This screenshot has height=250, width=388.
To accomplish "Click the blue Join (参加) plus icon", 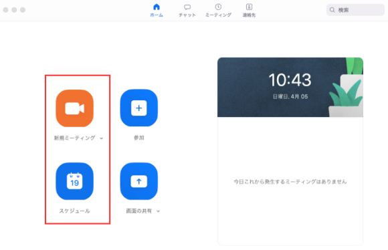I will [139, 108].
